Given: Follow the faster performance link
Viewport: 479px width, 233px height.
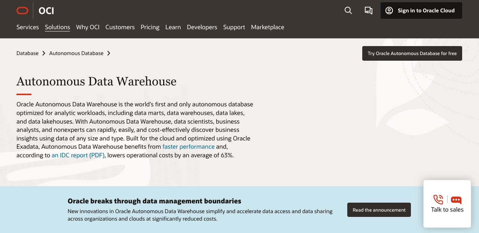Looking at the screenshot, I should coord(189,146).
